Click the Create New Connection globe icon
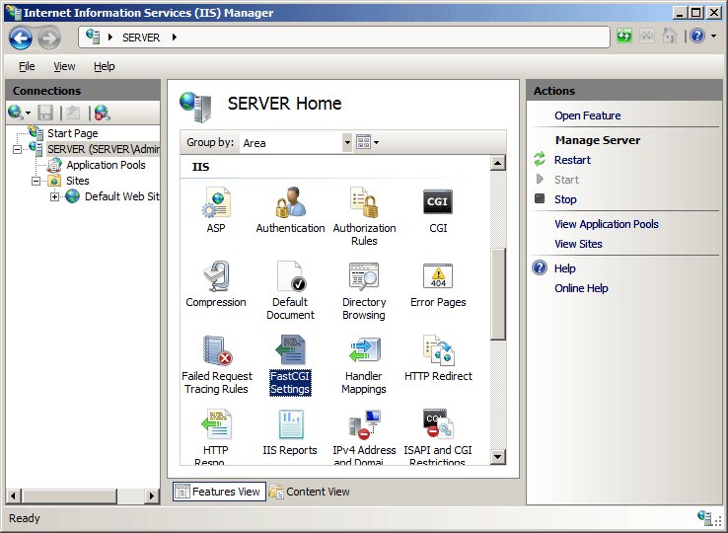The height and width of the screenshot is (533, 728). [x=16, y=113]
